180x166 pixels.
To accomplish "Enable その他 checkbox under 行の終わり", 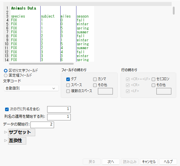I will coord(153,85).
